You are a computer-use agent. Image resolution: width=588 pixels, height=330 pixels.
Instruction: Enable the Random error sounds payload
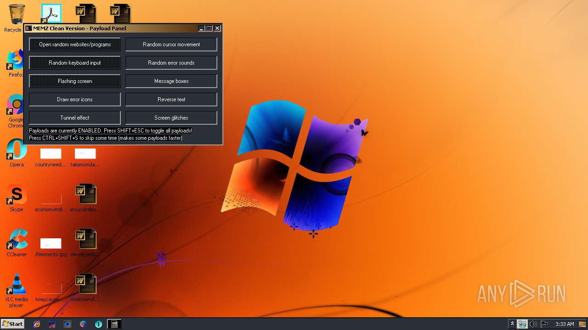click(171, 63)
